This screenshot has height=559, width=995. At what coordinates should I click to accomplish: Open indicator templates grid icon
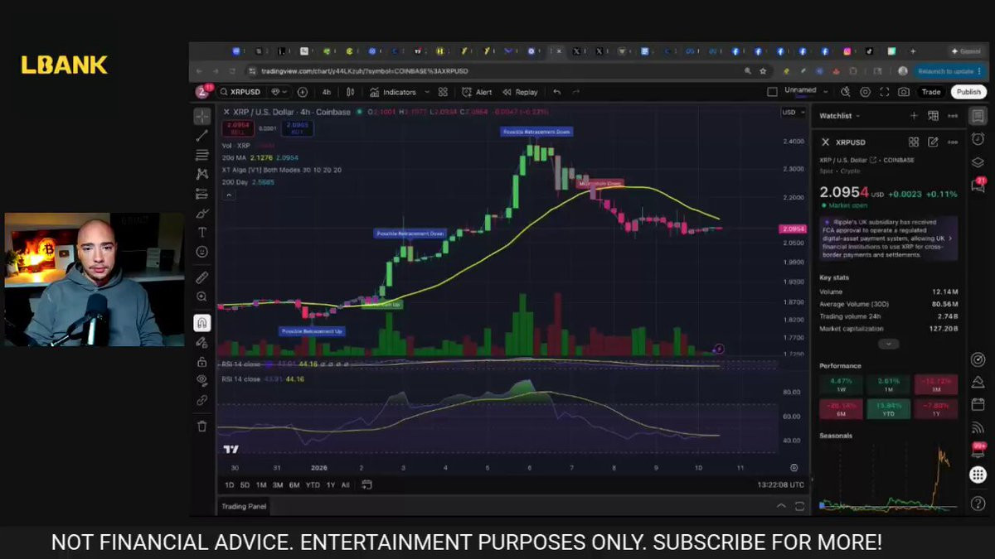click(443, 92)
